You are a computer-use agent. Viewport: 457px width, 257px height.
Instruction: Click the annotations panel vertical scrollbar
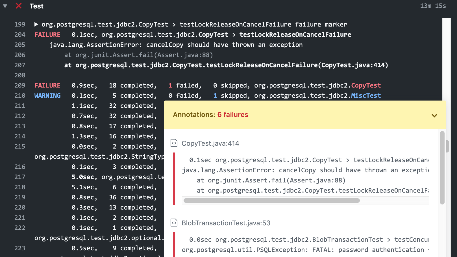pyautogui.click(x=442, y=167)
